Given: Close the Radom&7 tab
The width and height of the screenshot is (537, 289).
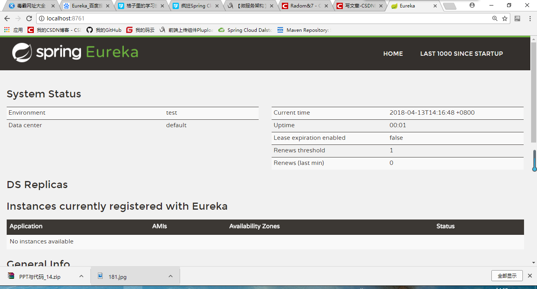Looking at the screenshot, I should [x=326, y=6].
